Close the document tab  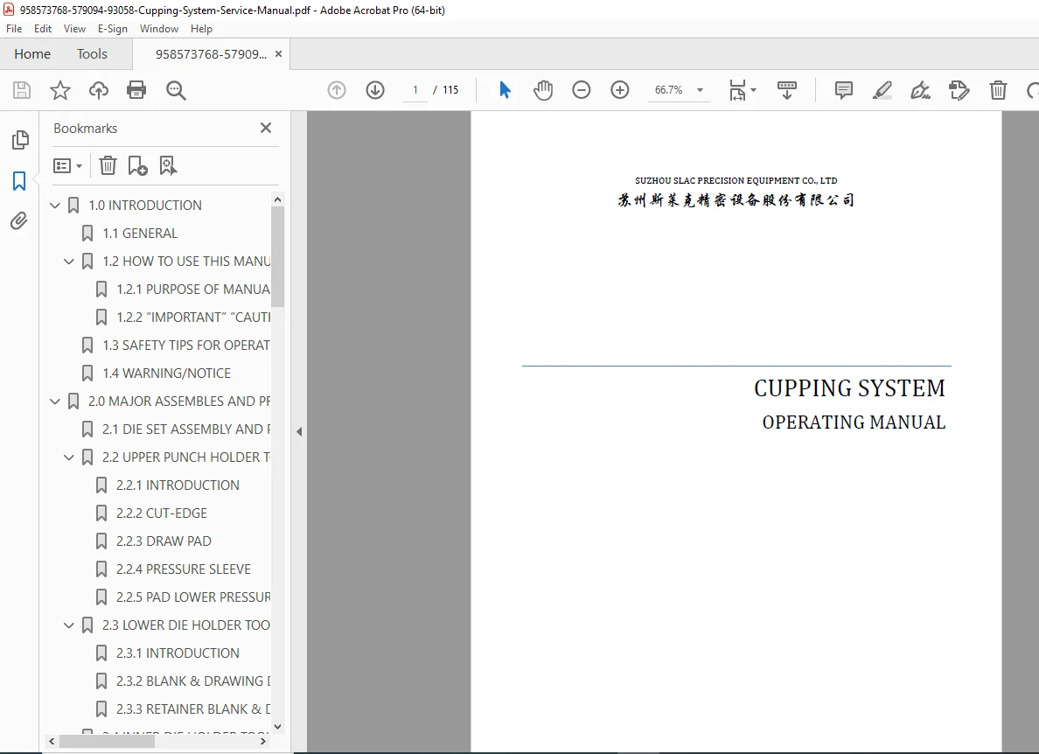coord(278,53)
